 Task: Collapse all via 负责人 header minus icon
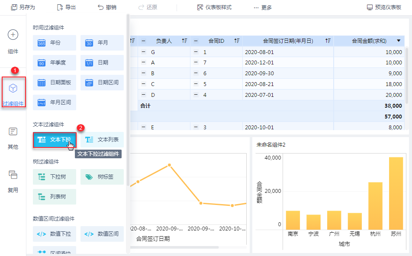(144, 41)
